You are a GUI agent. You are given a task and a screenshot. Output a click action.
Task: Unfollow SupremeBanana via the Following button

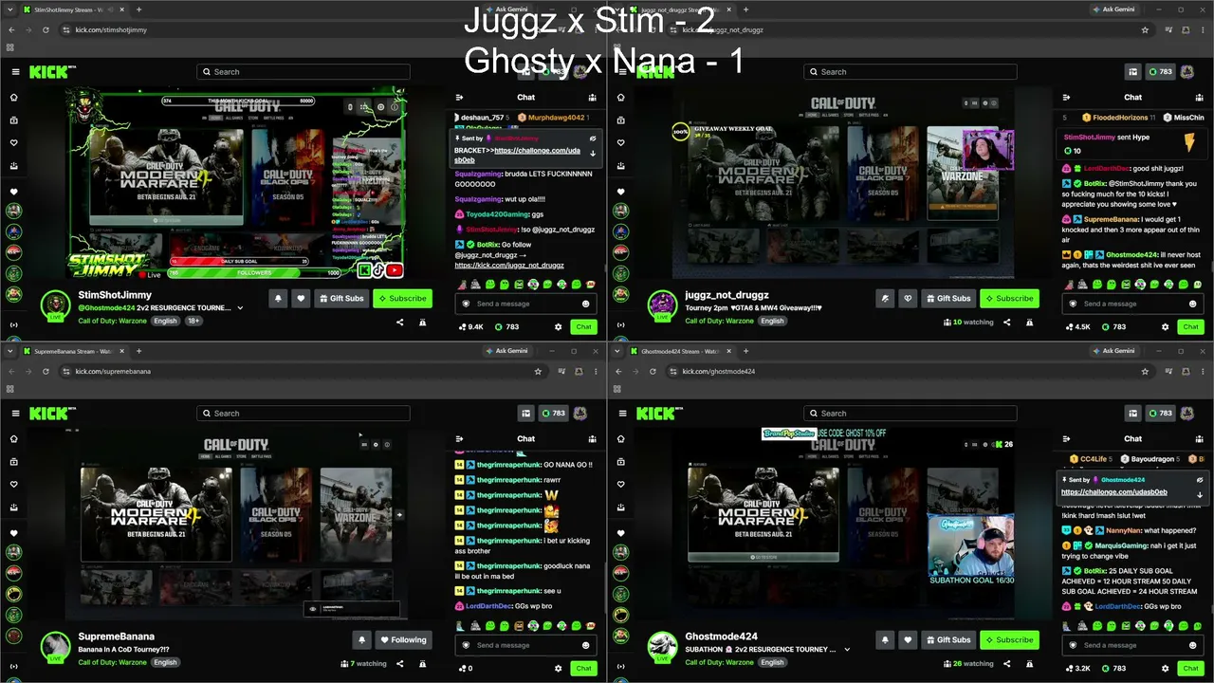coord(403,639)
